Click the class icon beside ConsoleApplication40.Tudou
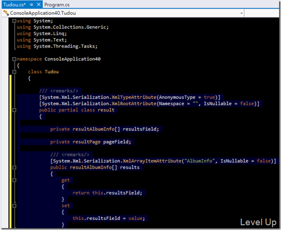Image resolution: width=281 pixels, height=230 pixels. tap(6, 13)
